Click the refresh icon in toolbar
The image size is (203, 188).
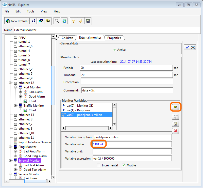pyautogui.click(x=33, y=21)
